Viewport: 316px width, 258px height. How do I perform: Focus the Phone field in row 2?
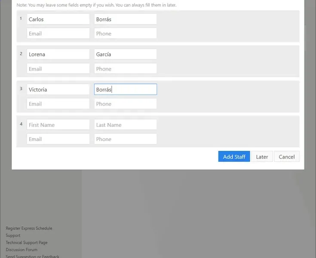click(125, 69)
